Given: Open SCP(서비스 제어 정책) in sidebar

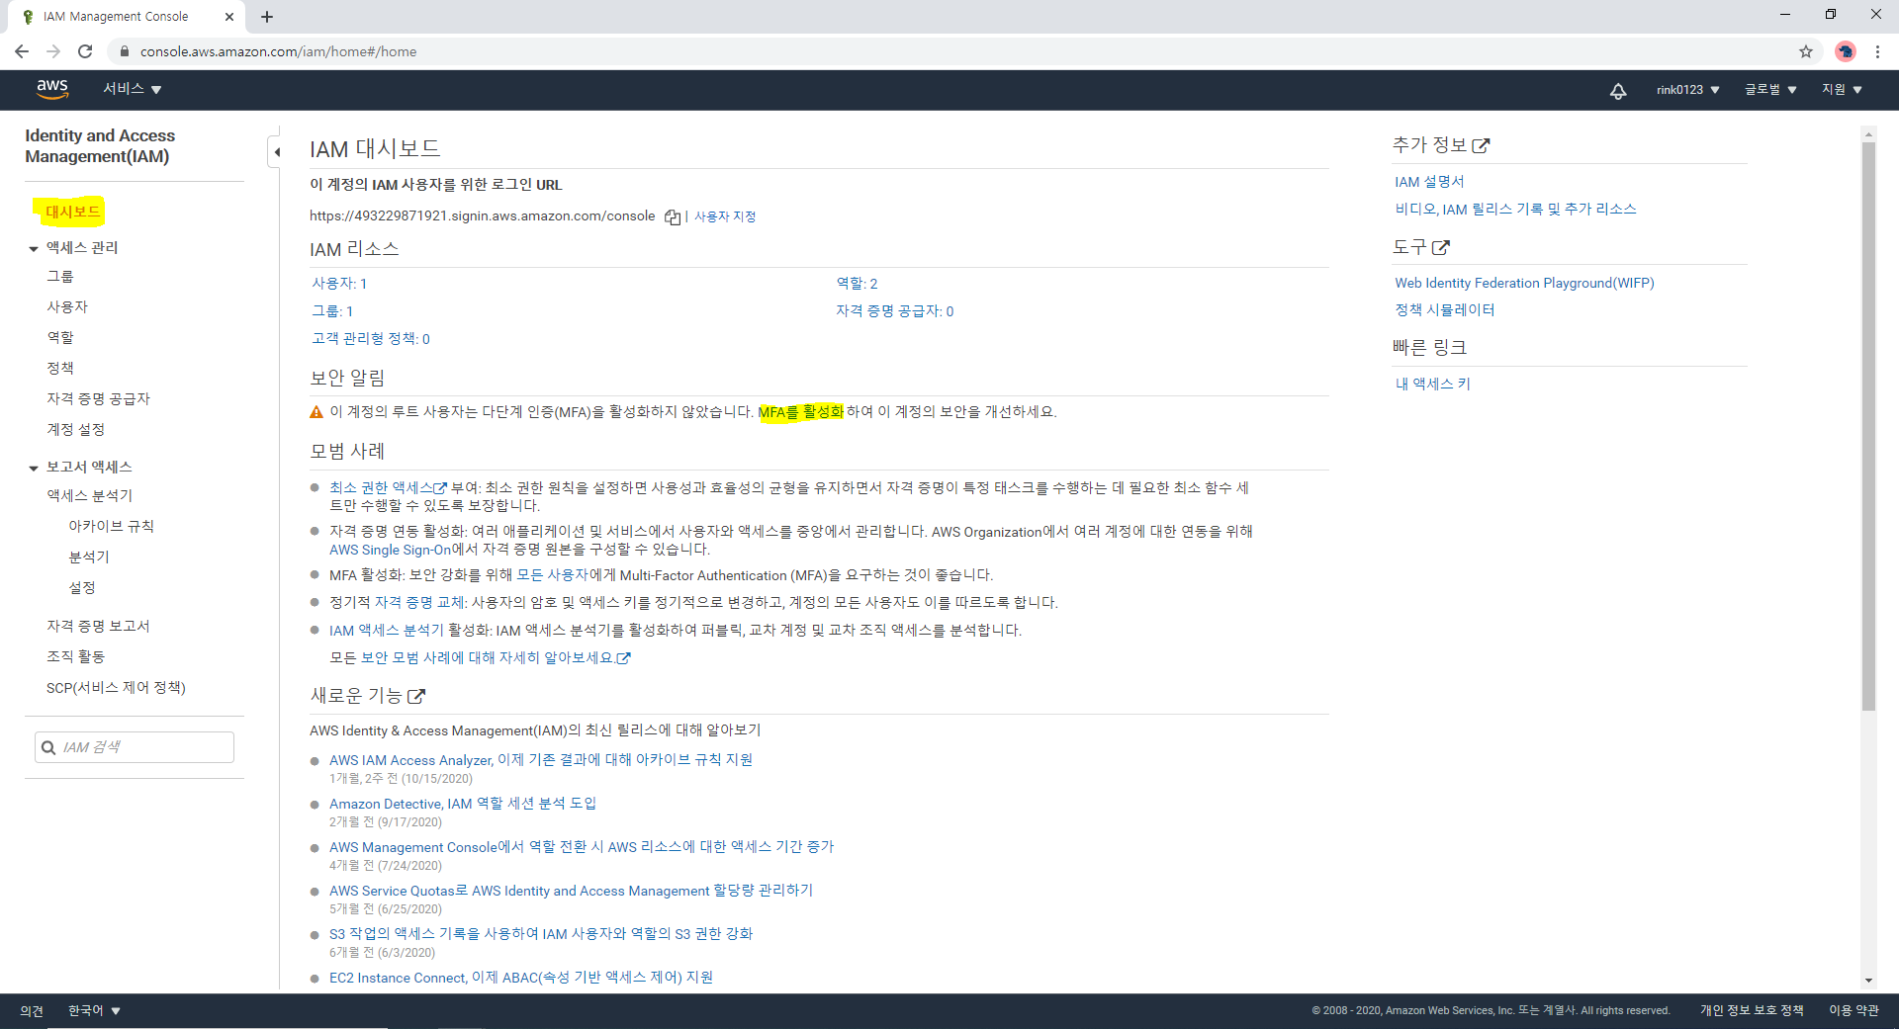Looking at the screenshot, I should tap(116, 688).
